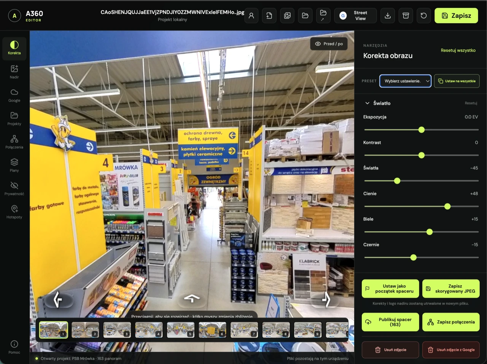This screenshot has height=364, width=487.
Task: Click the open folder icon in toolbar
Action: (306, 16)
